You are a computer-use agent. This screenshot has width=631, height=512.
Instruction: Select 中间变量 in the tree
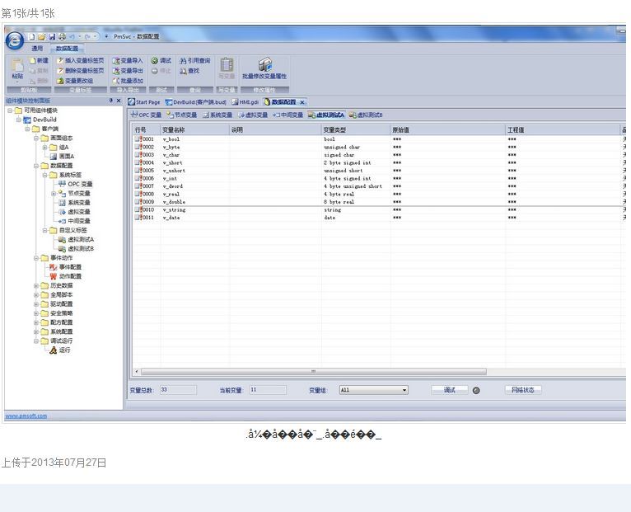(79, 221)
